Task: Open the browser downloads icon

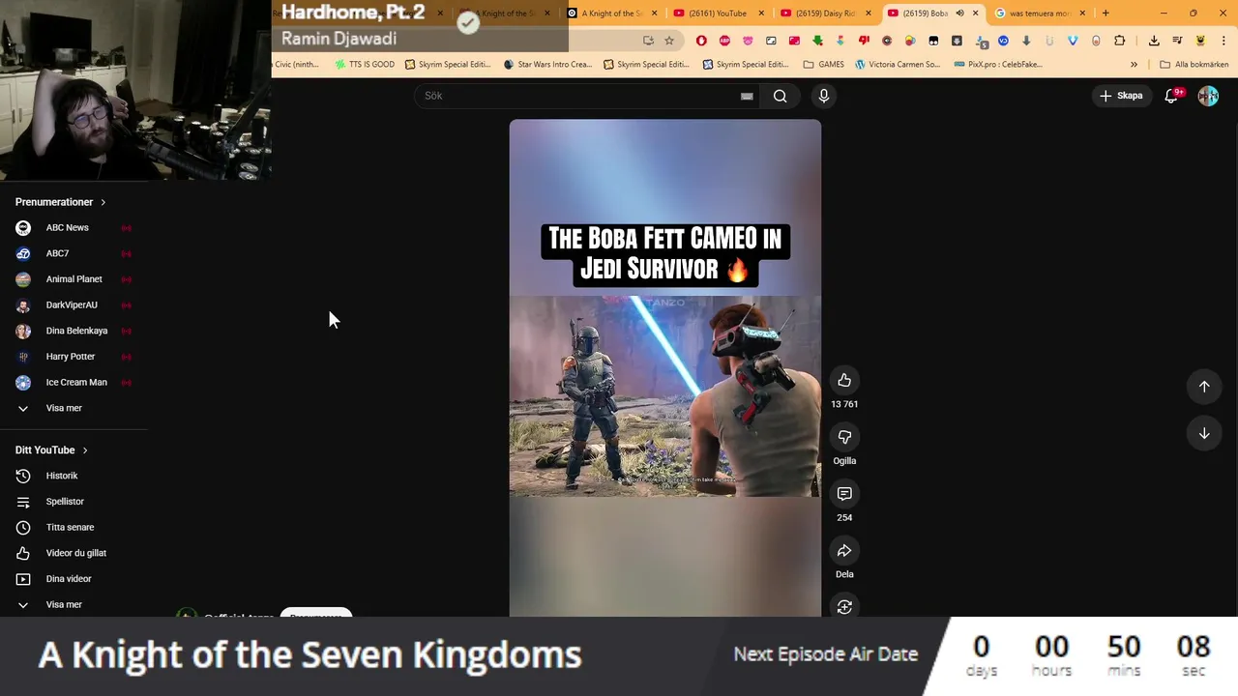Action: [x=1154, y=41]
